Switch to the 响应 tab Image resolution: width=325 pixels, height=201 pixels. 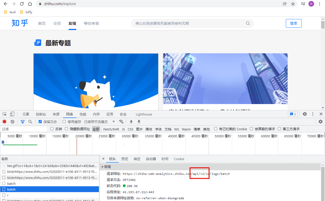tap(137, 159)
